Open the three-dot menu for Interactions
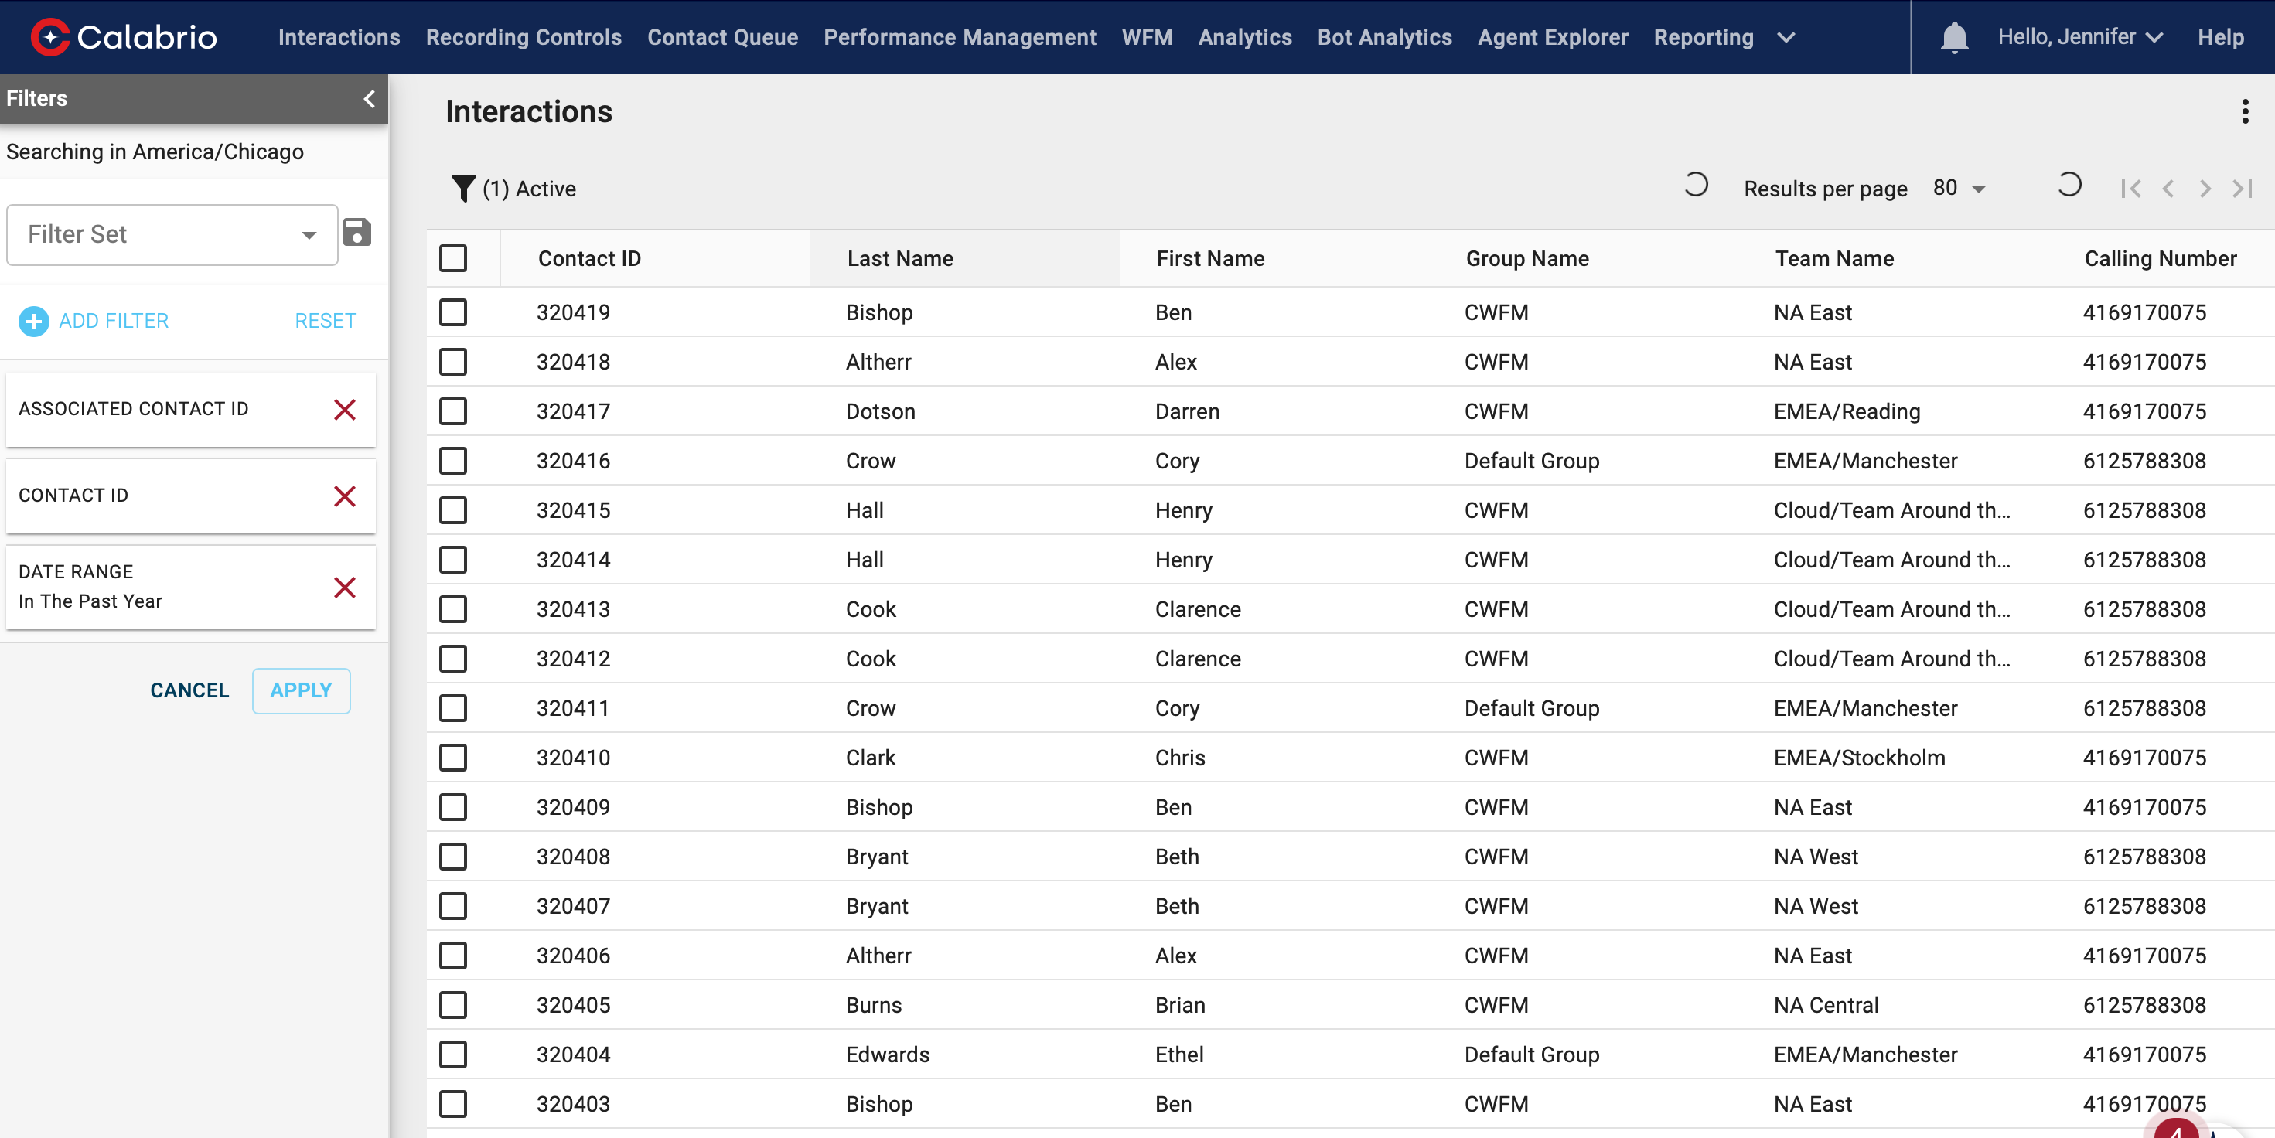The width and height of the screenshot is (2275, 1138). (2244, 111)
